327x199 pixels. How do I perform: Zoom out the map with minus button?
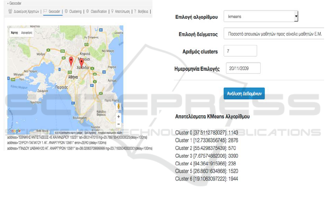click(x=118, y=124)
